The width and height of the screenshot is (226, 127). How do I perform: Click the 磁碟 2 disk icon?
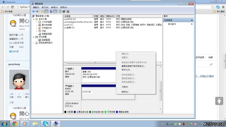[66, 68]
